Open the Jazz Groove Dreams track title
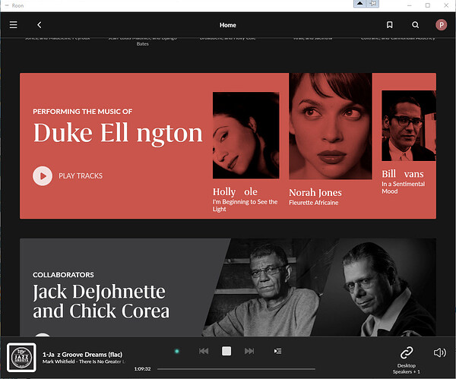The width and height of the screenshot is (456, 379). point(82,355)
